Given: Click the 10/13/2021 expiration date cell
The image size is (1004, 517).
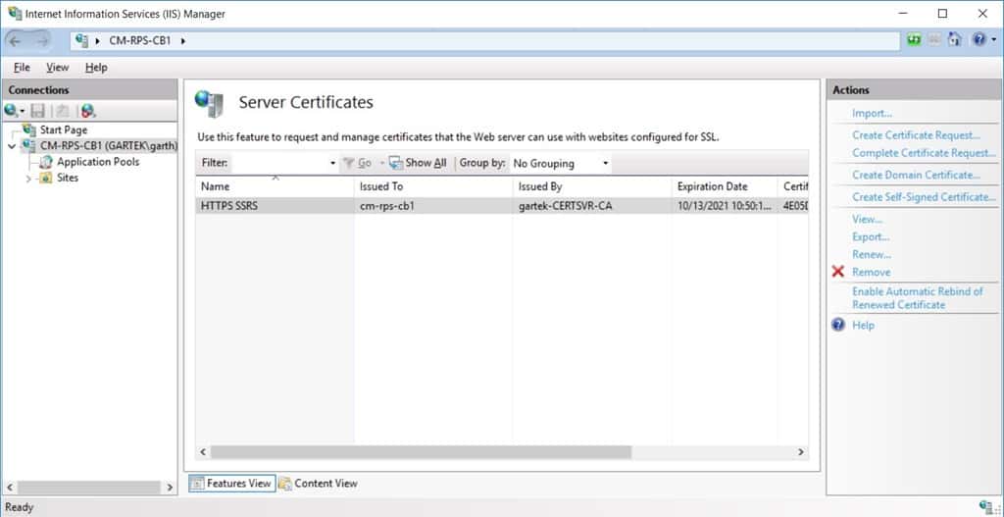Looking at the screenshot, I should 725,206.
